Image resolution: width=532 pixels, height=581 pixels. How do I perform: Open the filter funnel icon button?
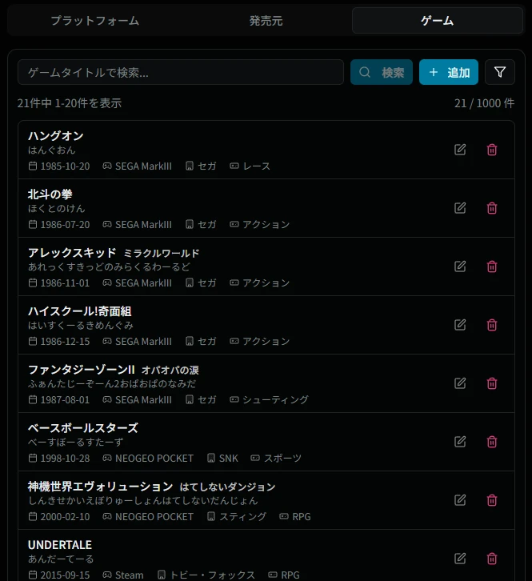coord(499,72)
